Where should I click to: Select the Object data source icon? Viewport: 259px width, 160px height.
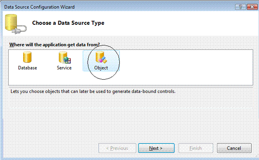[101, 57]
